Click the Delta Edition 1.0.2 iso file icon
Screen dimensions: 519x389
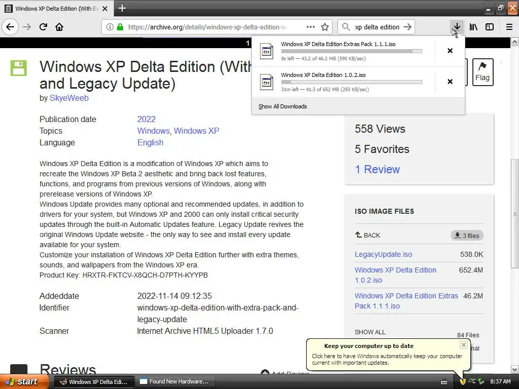pyautogui.click(x=267, y=82)
